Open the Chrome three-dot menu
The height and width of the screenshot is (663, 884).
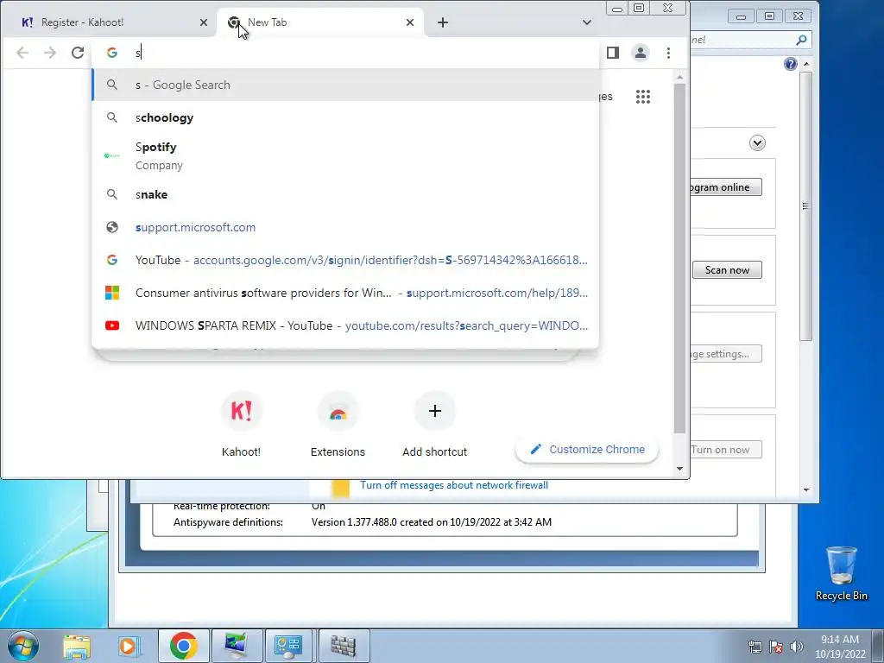click(668, 53)
